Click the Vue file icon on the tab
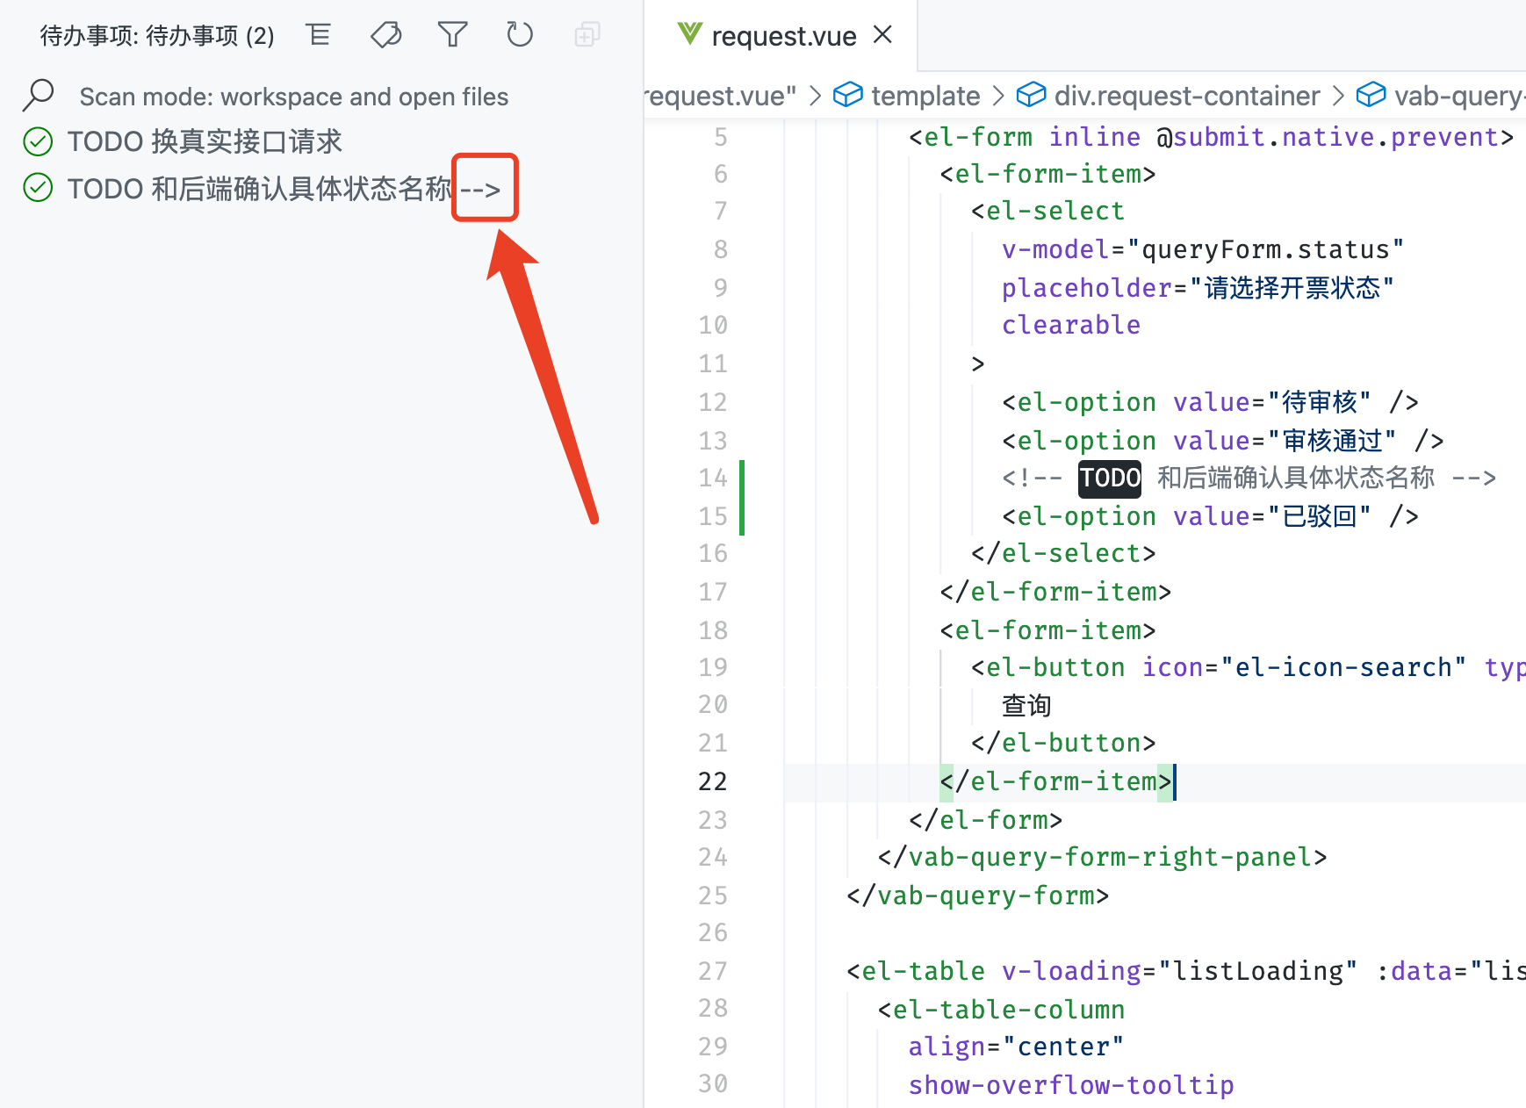 (x=690, y=35)
